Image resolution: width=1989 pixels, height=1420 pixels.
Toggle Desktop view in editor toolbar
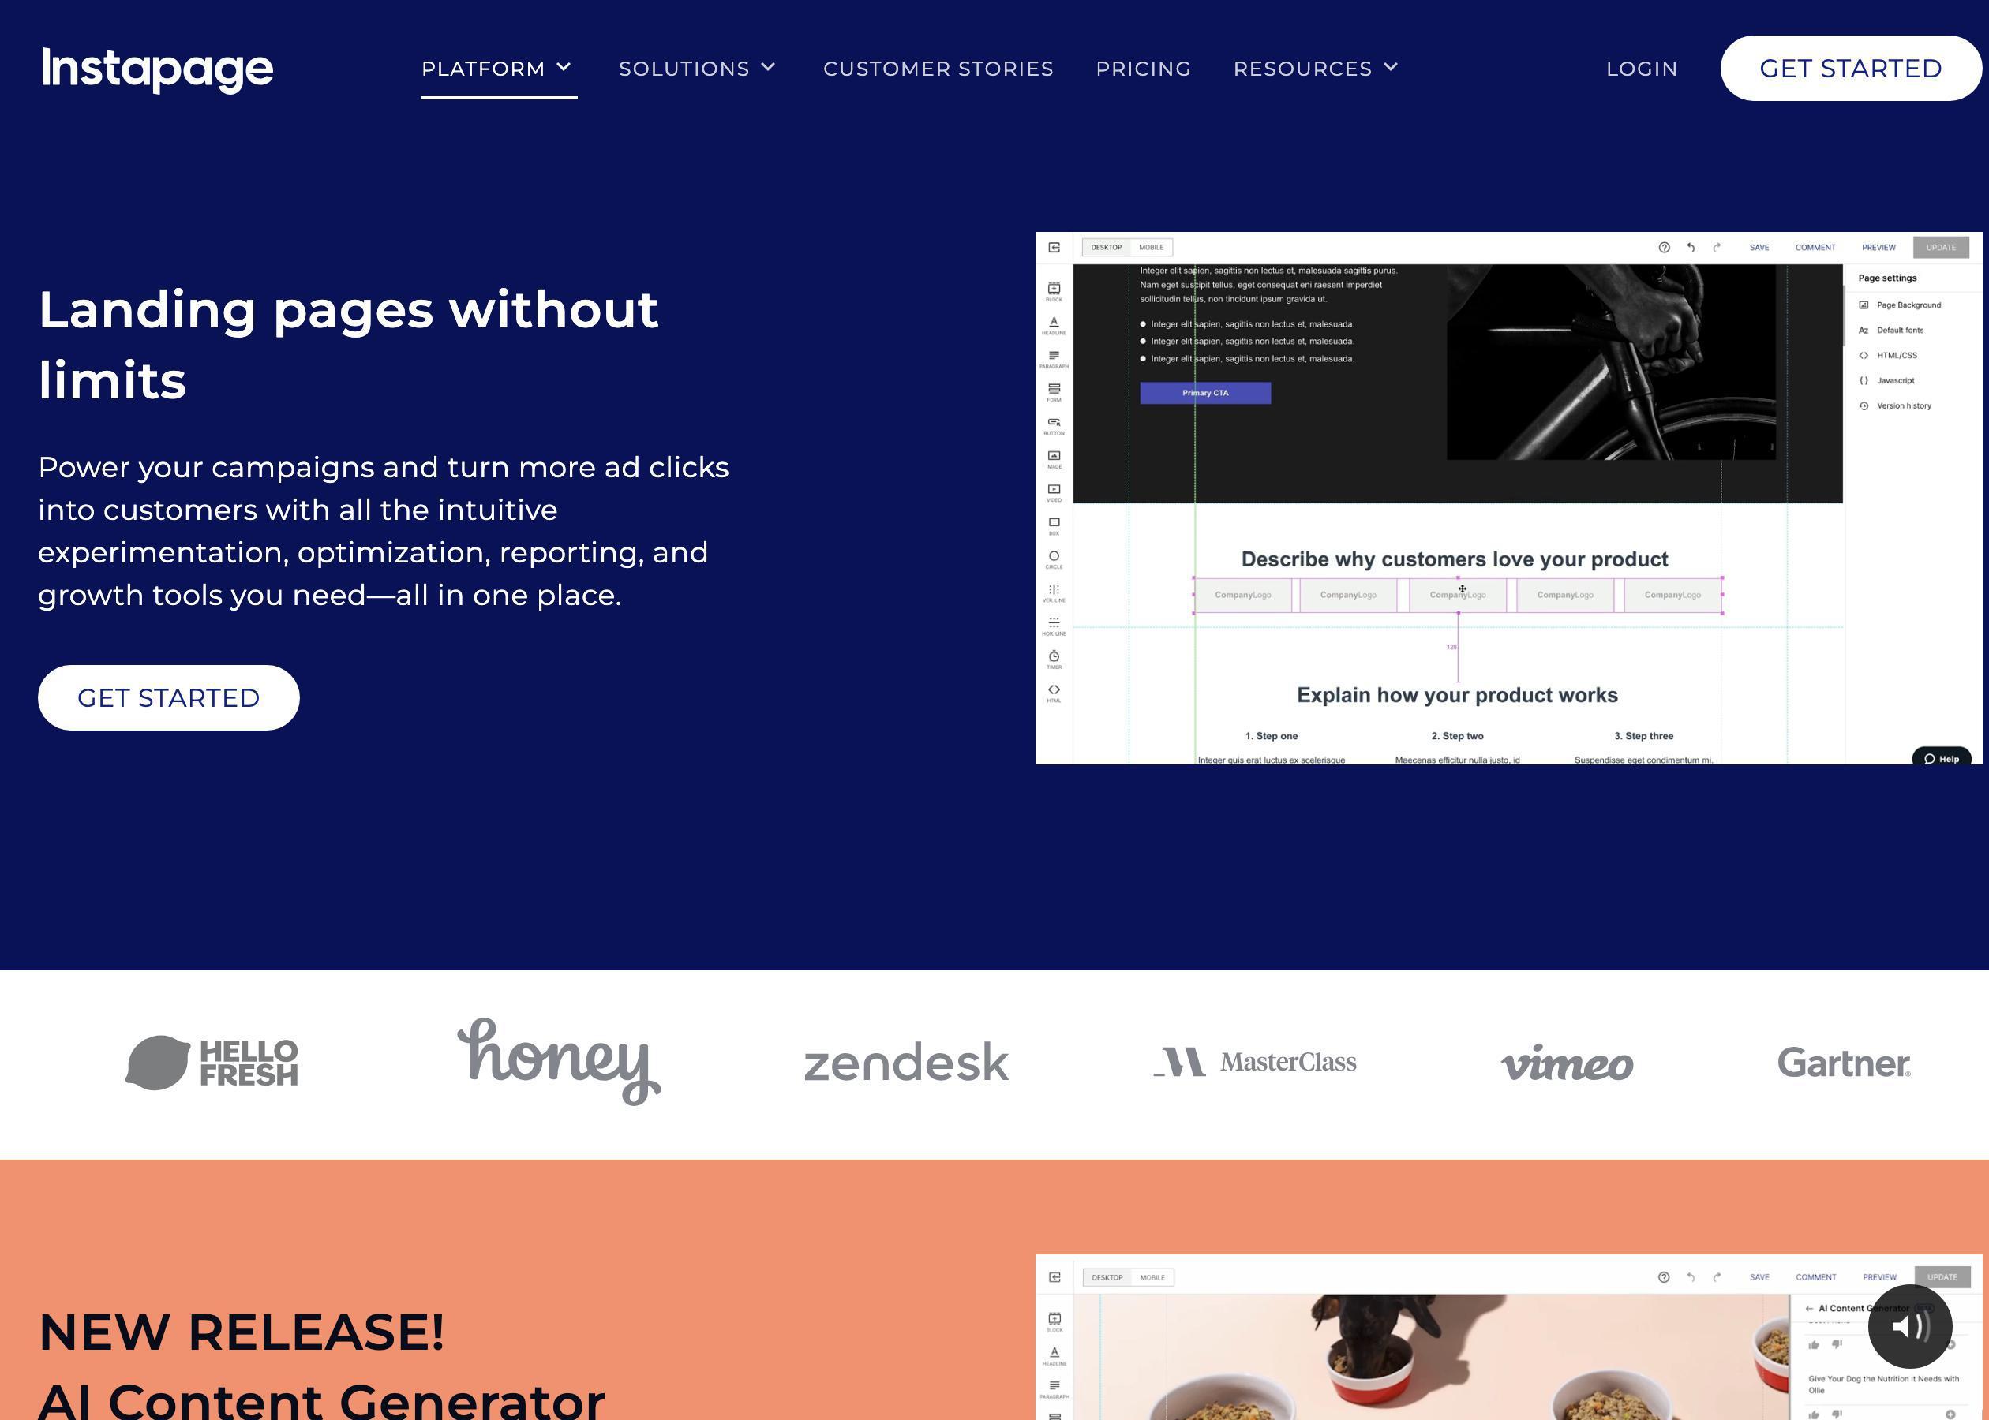(1103, 248)
